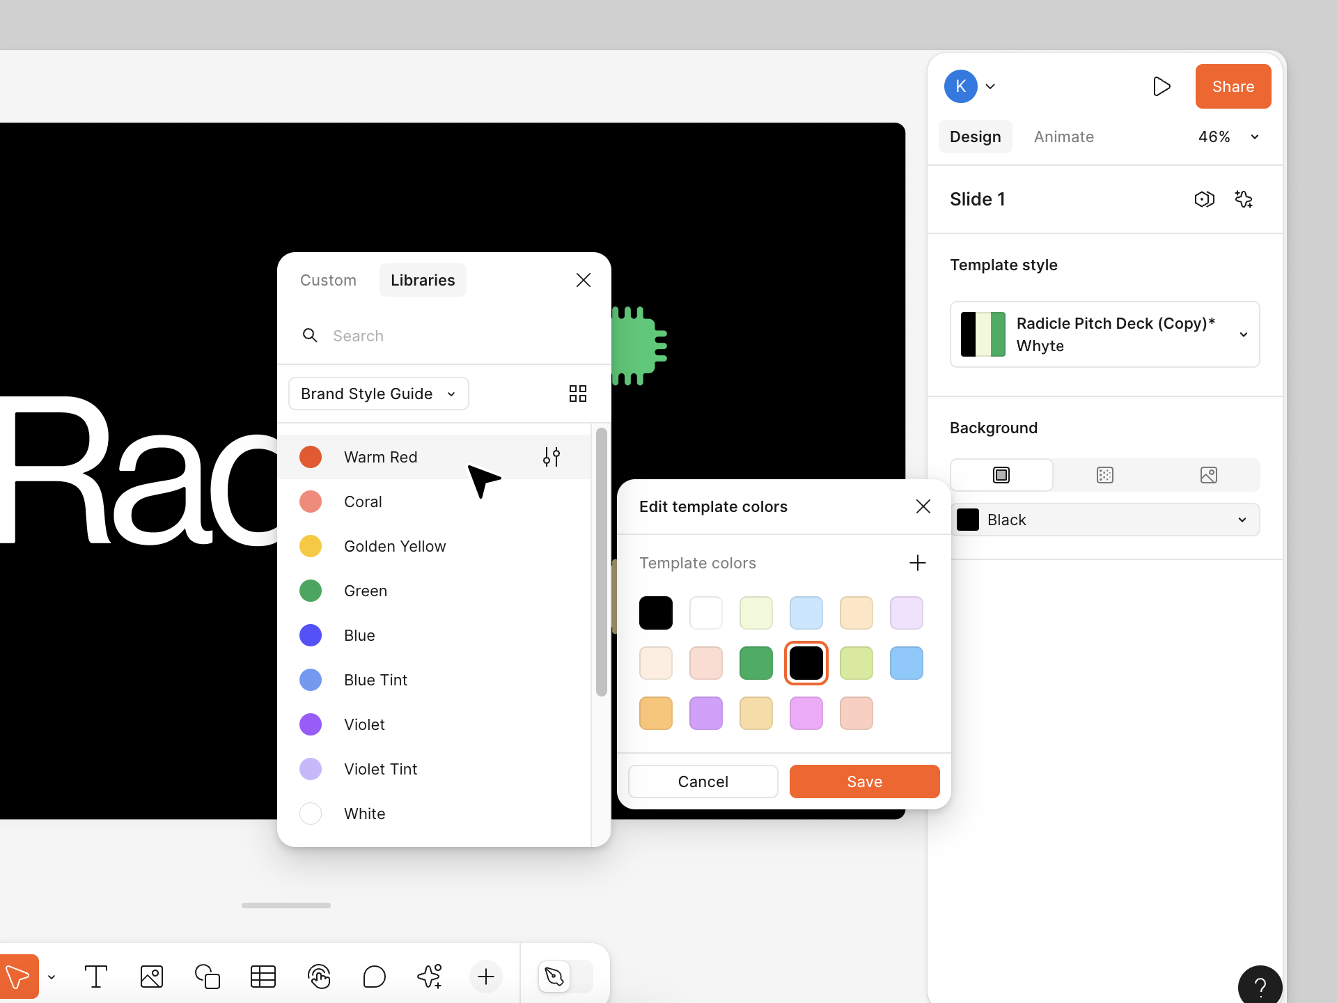Select the Text tool
The width and height of the screenshot is (1337, 1003).
tap(96, 977)
